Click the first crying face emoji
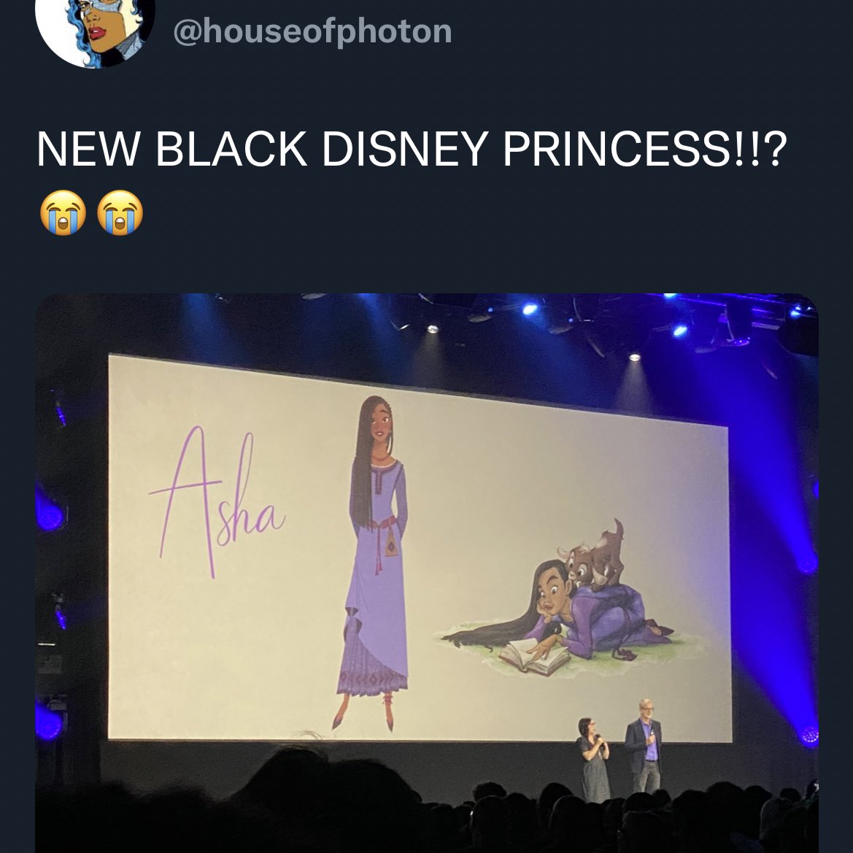Image resolution: width=853 pixels, height=853 pixels. click(63, 213)
